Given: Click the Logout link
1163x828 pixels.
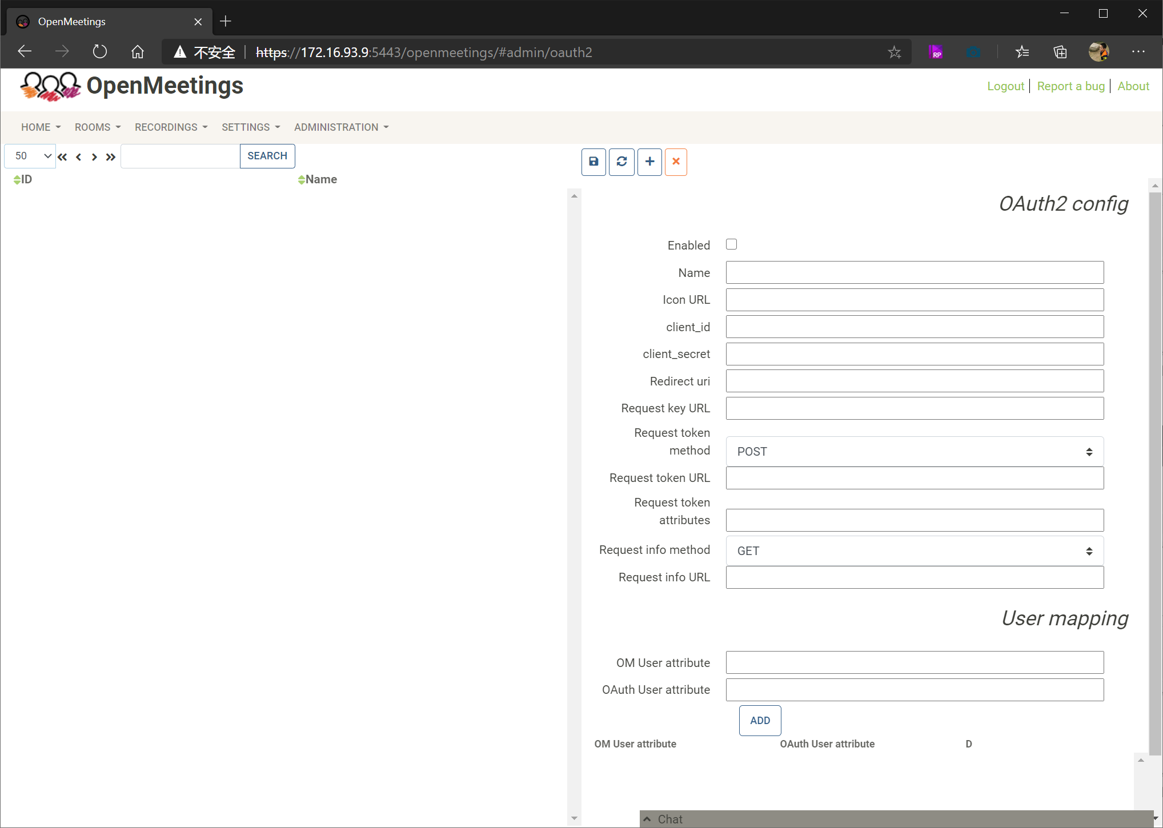Looking at the screenshot, I should pyautogui.click(x=1005, y=86).
